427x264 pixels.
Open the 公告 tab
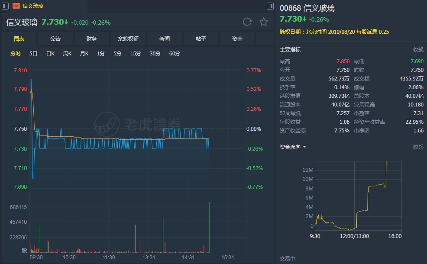[55, 39]
